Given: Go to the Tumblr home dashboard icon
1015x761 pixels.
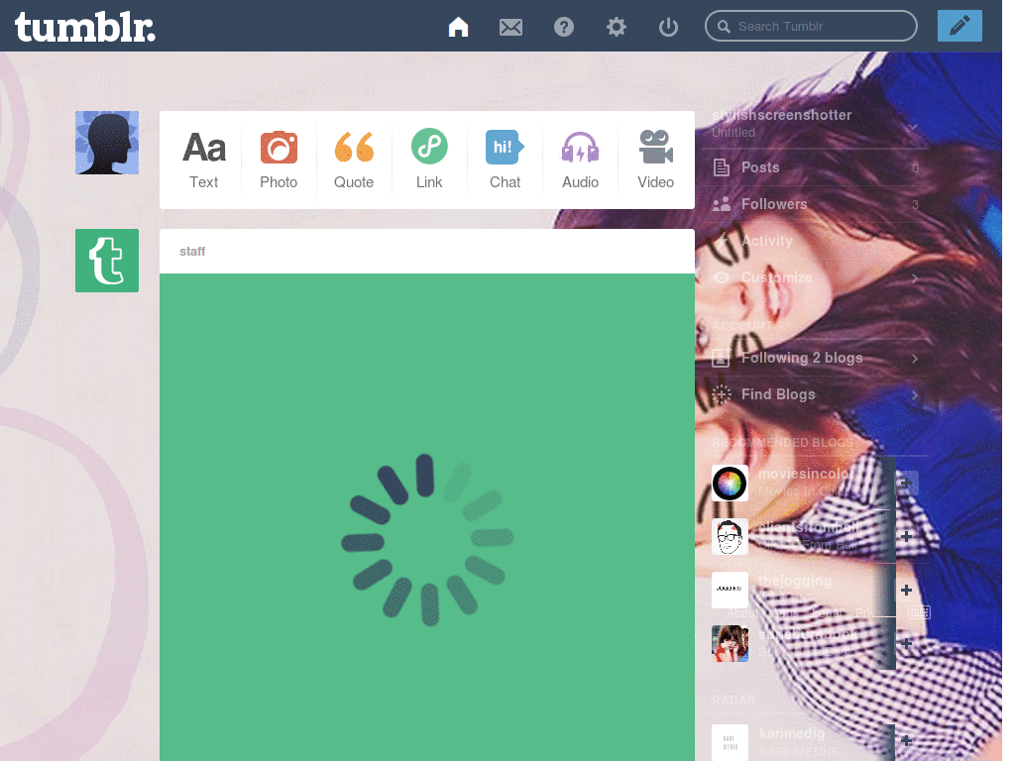Looking at the screenshot, I should [458, 27].
